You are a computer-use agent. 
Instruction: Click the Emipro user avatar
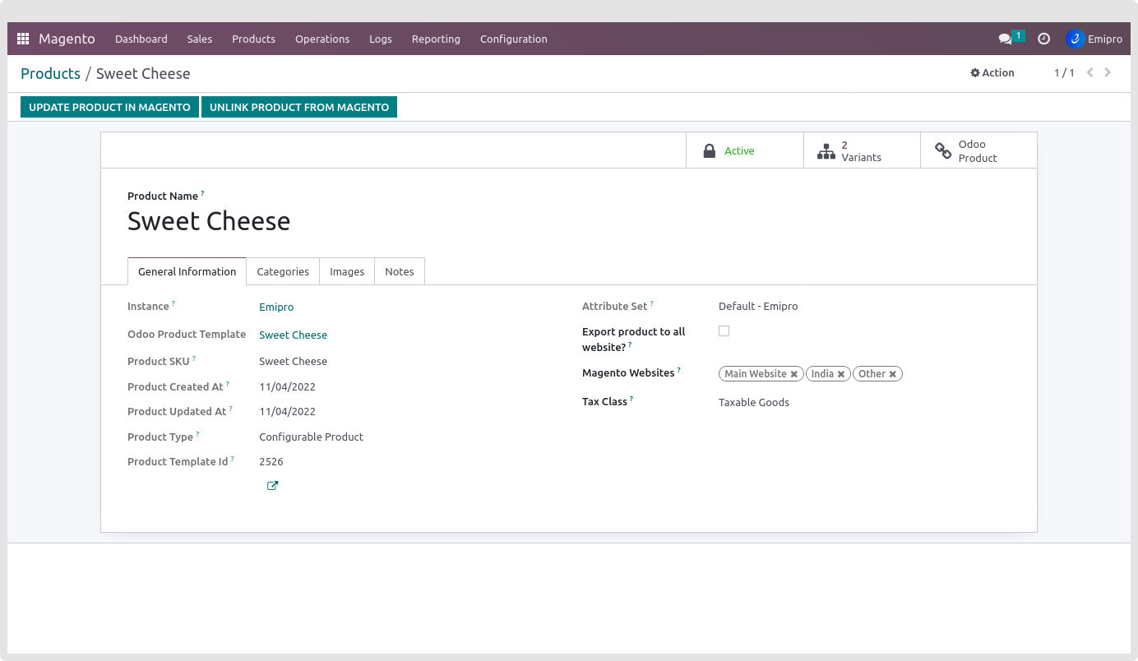tap(1075, 39)
